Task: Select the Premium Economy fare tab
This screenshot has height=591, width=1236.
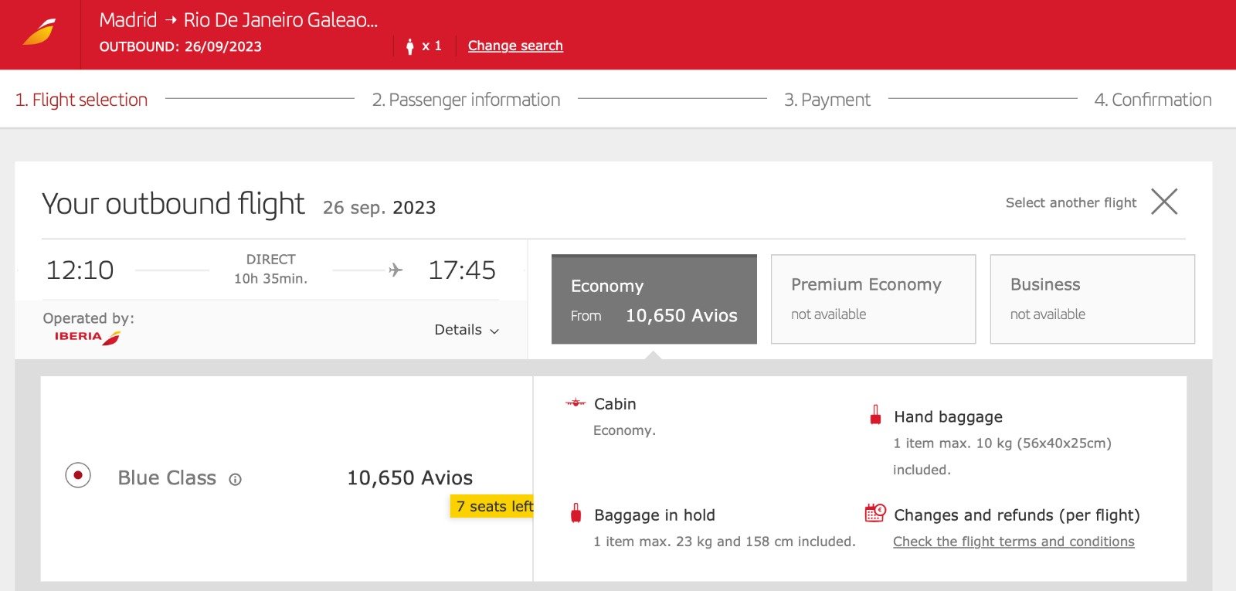Action: [873, 299]
